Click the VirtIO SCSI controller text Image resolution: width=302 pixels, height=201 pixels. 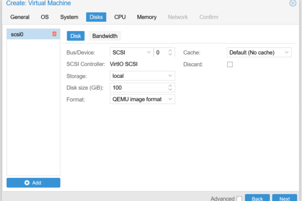click(x=124, y=64)
